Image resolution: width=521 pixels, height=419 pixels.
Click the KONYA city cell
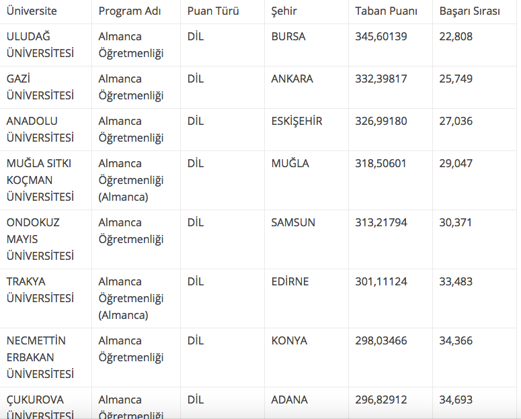pyautogui.click(x=289, y=341)
